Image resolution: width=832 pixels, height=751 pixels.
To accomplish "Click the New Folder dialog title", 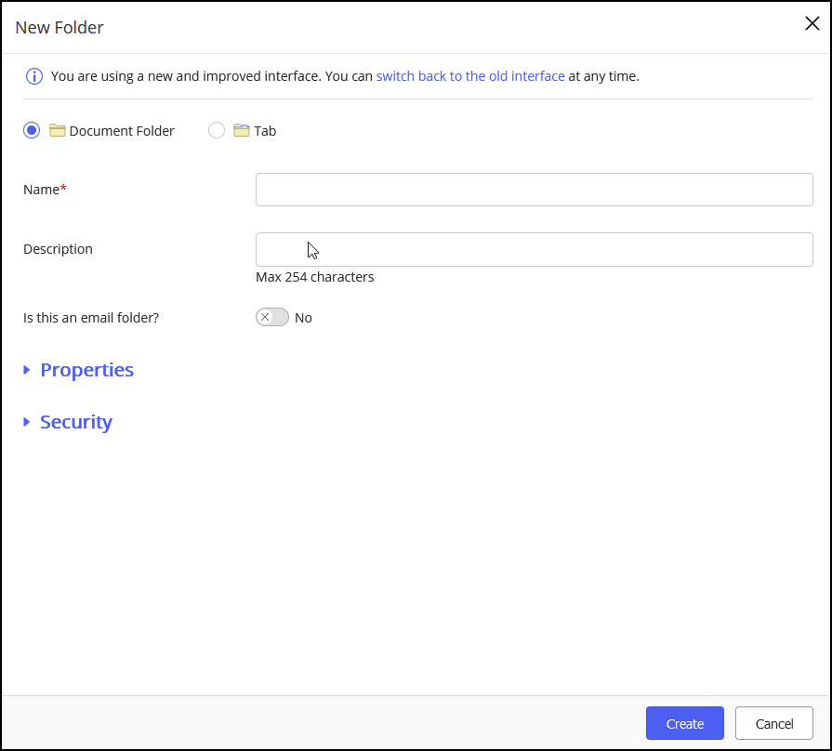I will tap(59, 27).
